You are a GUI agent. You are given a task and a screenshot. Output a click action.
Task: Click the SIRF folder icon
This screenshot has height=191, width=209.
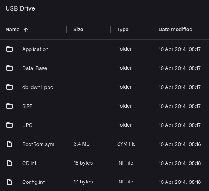9,106
